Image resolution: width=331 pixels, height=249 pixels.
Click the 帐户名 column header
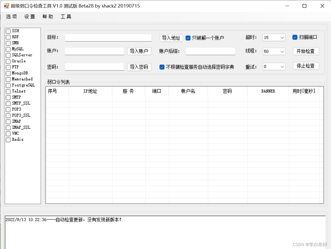188,91
